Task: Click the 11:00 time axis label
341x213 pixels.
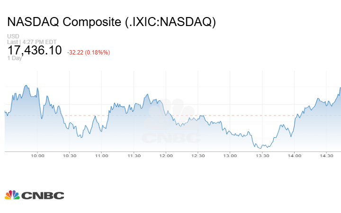Action: [x=101, y=156]
